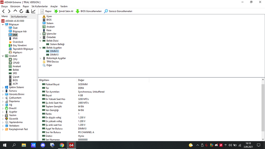265x149 pixels.
Task: Open the Görünüm menu
Action: pyautogui.click(x=15, y=6)
